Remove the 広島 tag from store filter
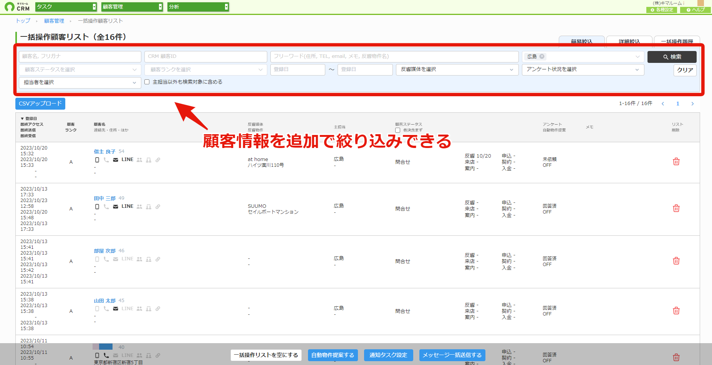This screenshot has width=712, height=365. tap(542, 56)
